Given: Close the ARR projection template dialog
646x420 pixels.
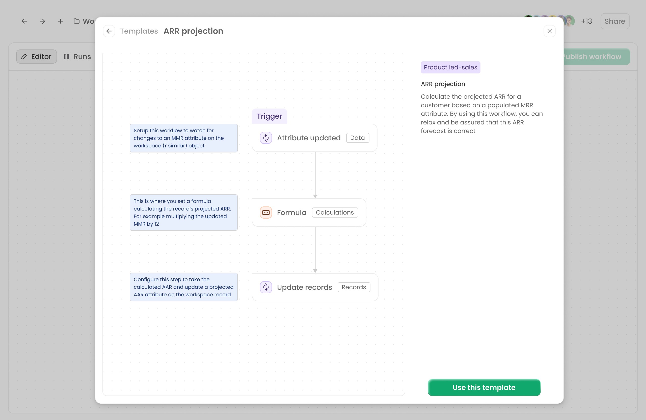Looking at the screenshot, I should point(550,31).
